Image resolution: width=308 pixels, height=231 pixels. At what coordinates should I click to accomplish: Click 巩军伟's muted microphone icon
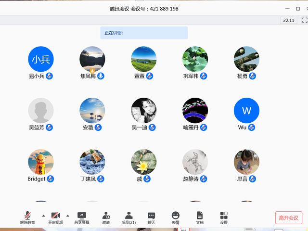(204, 76)
